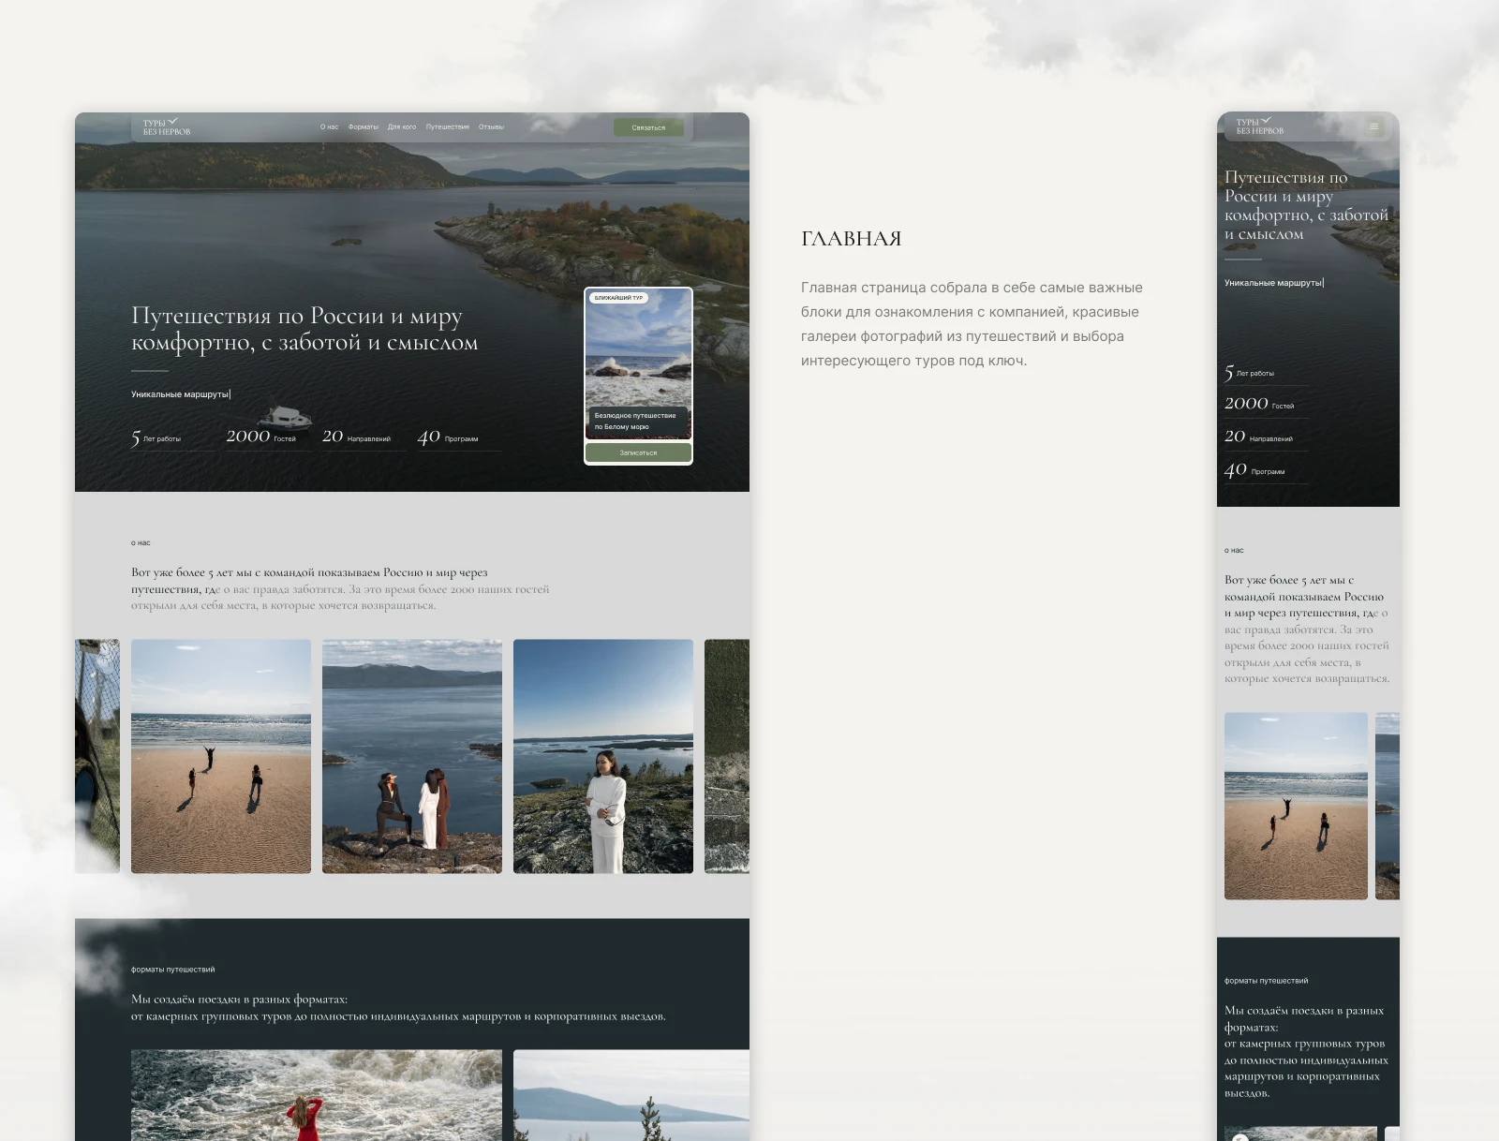Click the mobile text Мы создаём поездки

tap(1306, 1052)
